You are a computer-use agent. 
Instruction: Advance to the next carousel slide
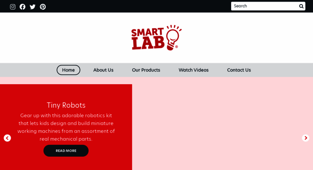(x=305, y=138)
